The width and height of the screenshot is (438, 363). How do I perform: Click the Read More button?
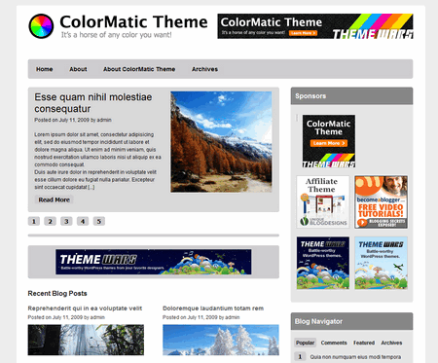click(55, 200)
